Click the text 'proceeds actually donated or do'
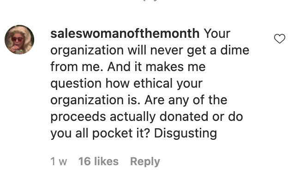 pyautogui.click(x=147, y=117)
